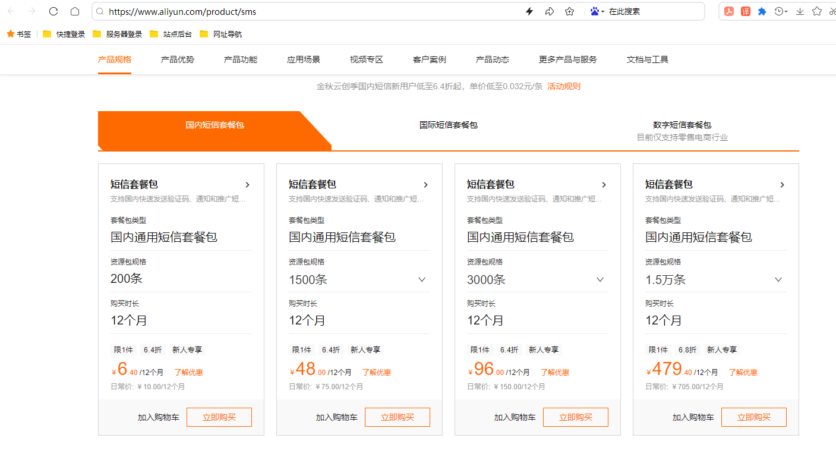Open the Baidu paw search engine selector
Viewport: 836px width, 457px height.
[597, 11]
